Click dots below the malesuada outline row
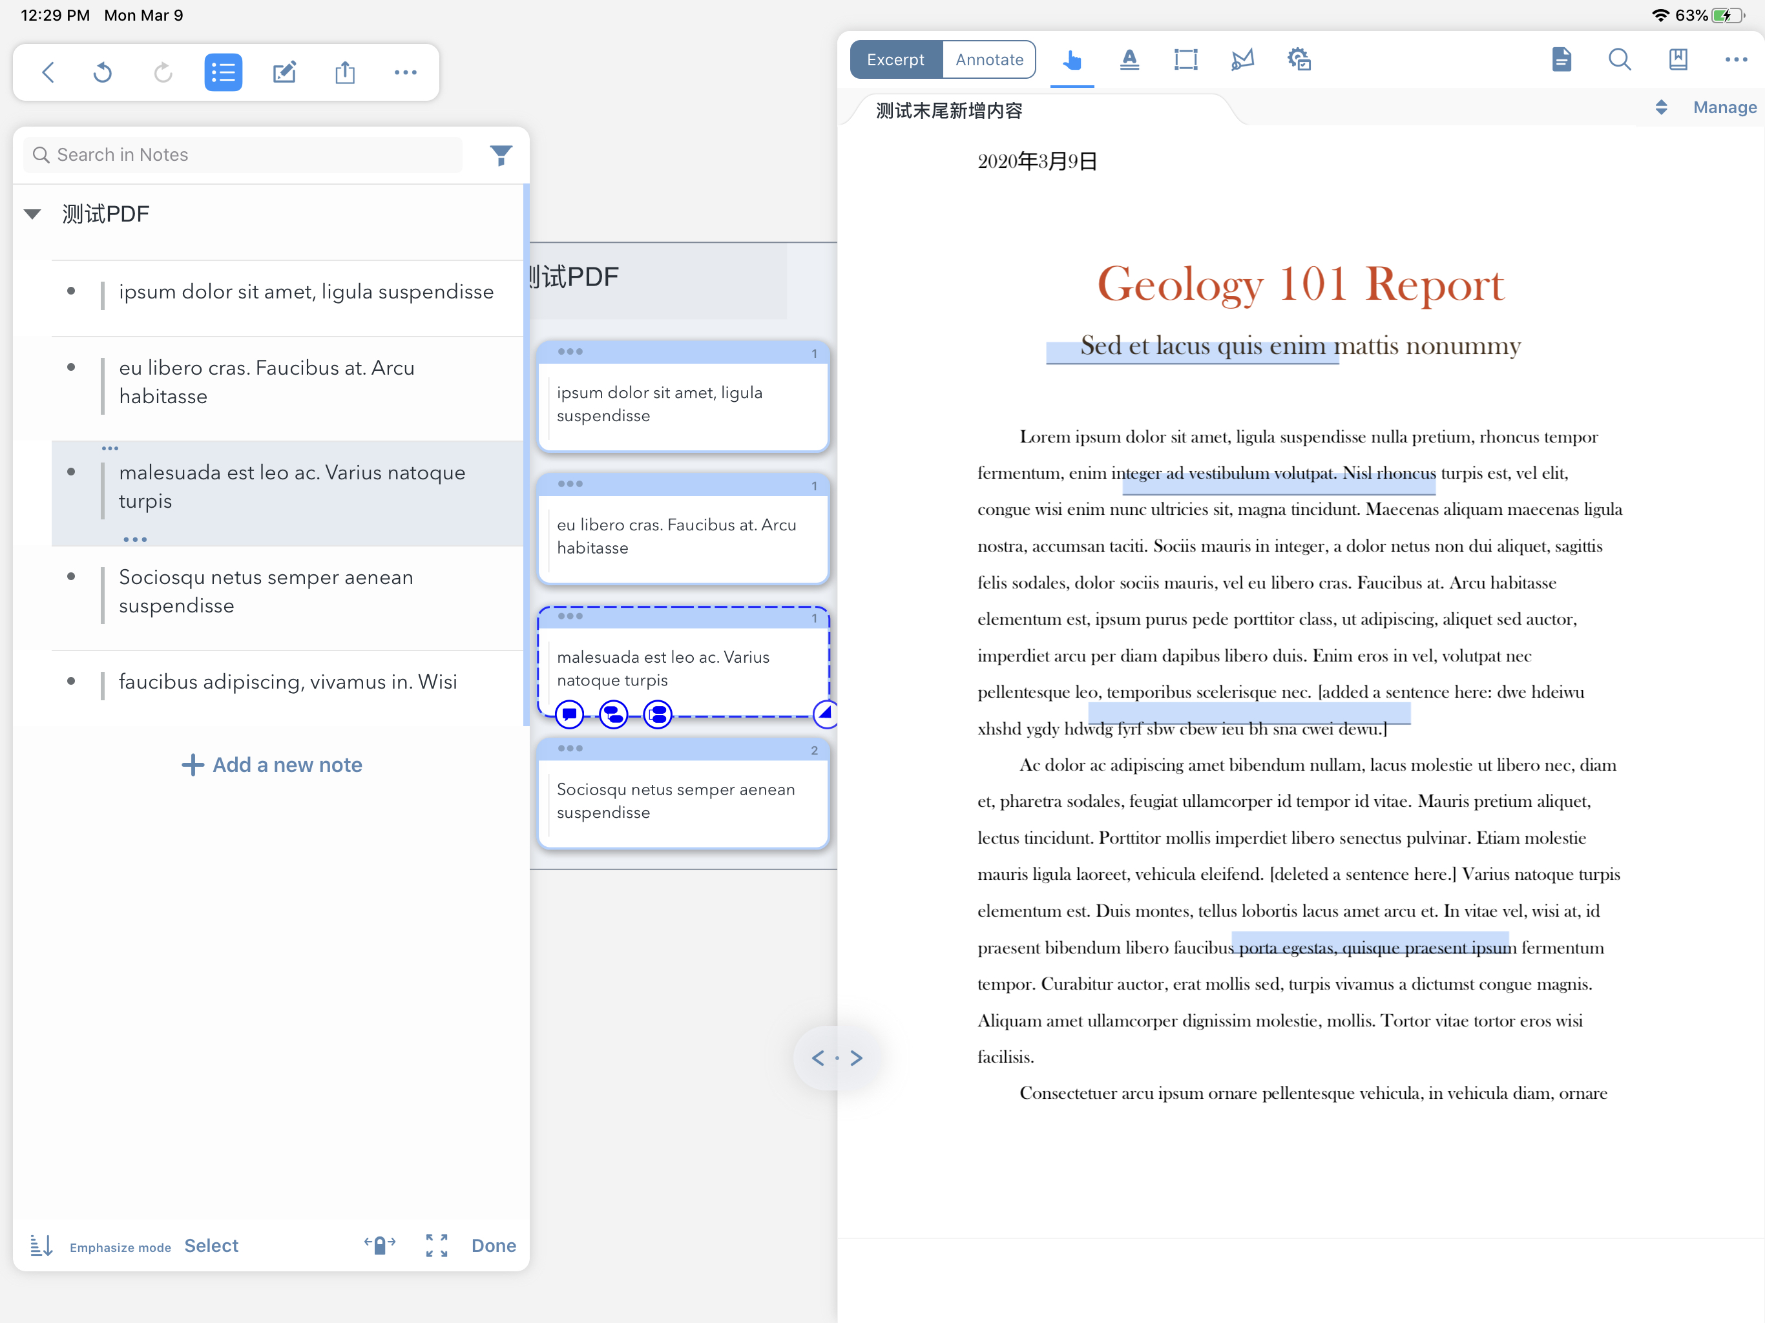1765x1323 pixels. point(136,540)
